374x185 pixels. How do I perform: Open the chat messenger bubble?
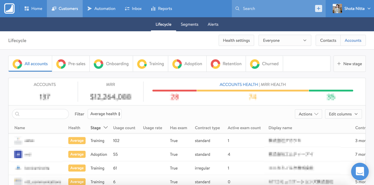click(360, 172)
